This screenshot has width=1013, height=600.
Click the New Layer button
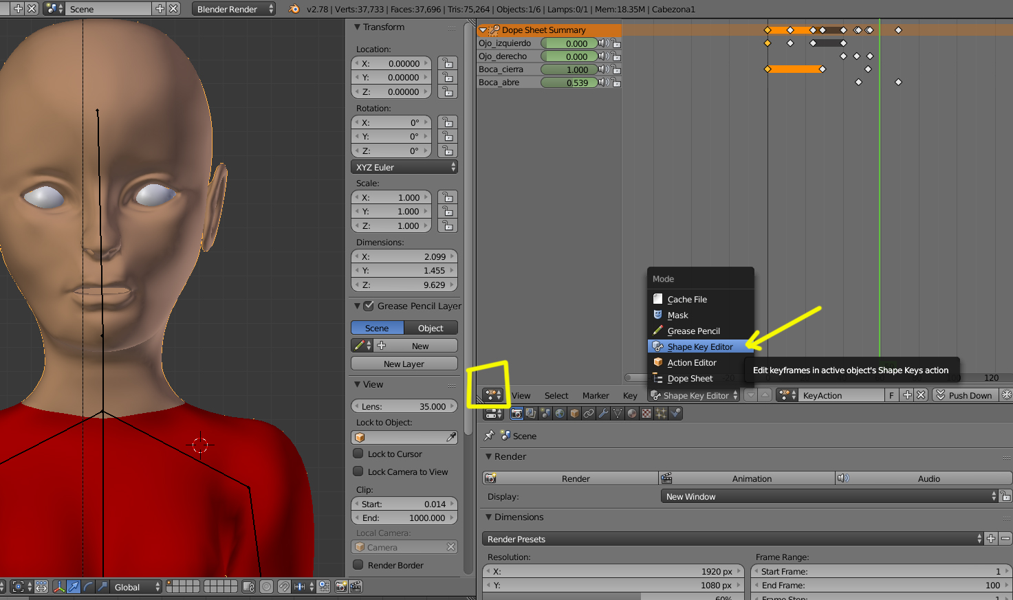coord(404,364)
